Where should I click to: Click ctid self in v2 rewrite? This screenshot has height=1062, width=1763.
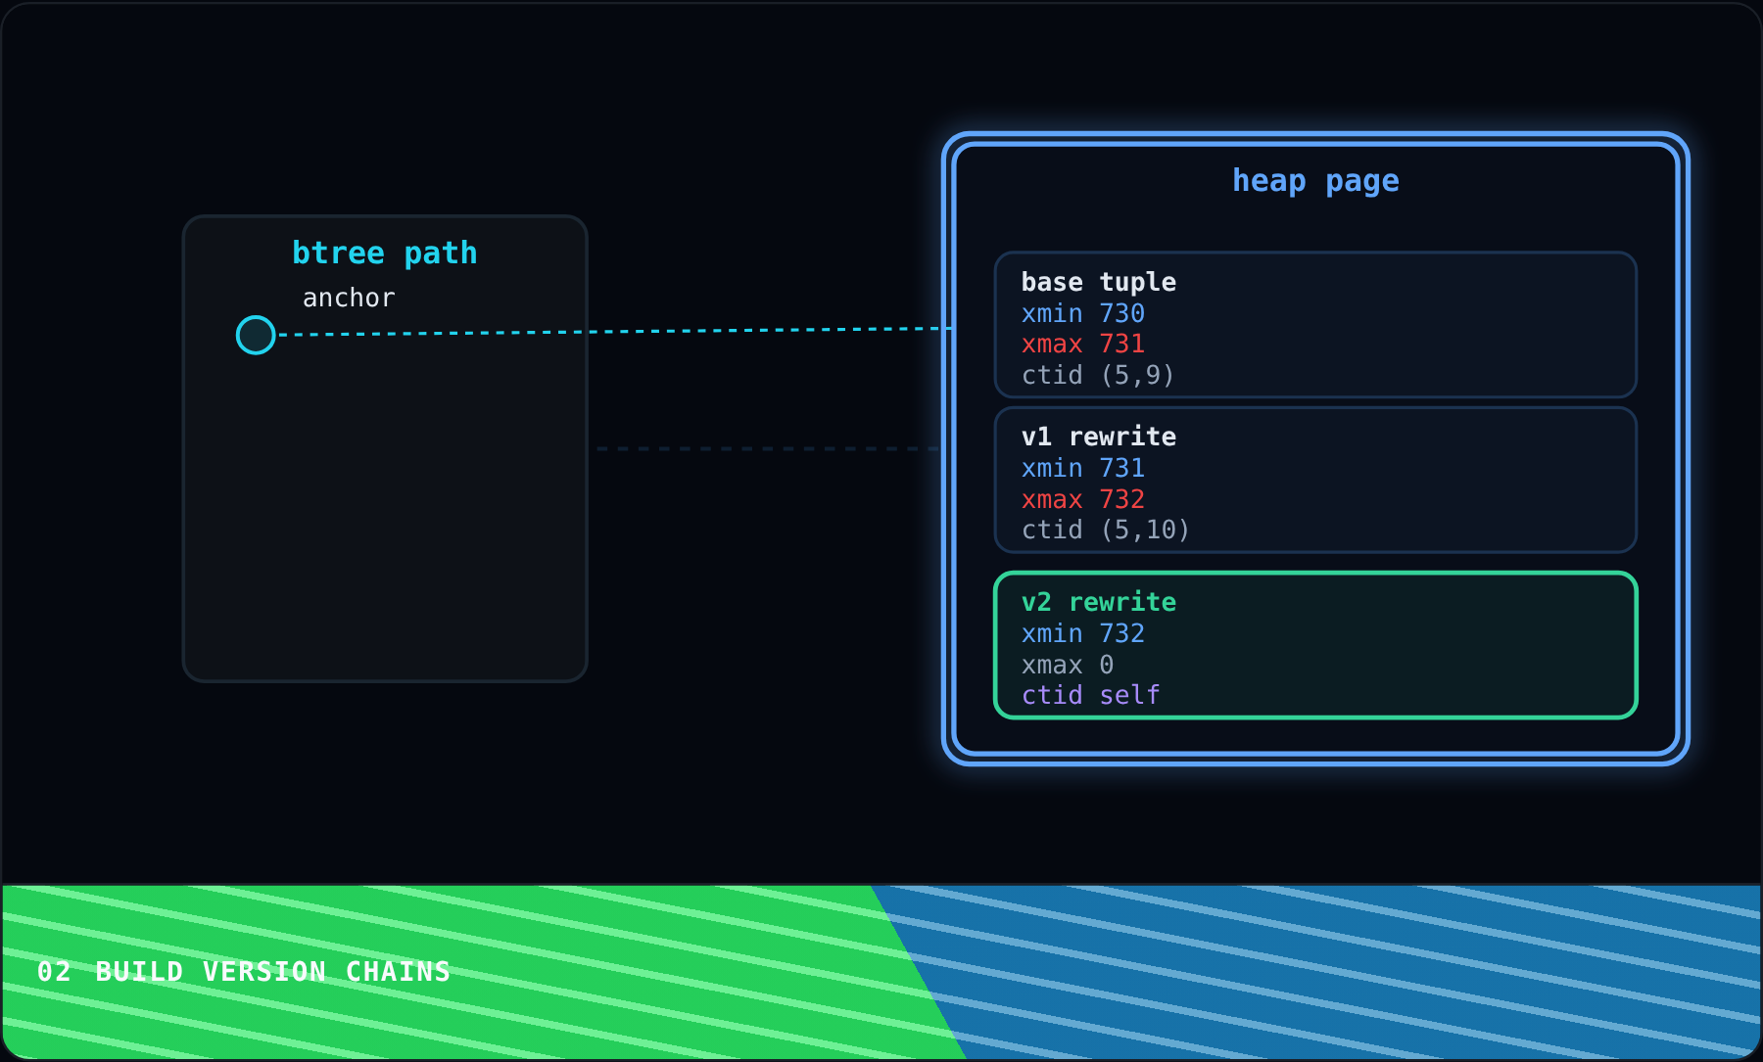1091,695
